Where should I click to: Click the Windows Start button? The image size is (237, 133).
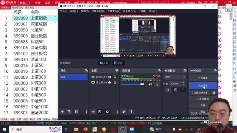point(4,129)
